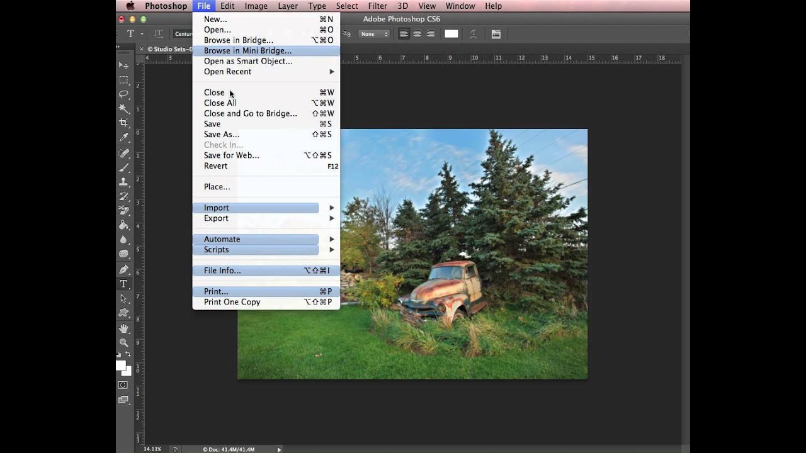The width and height of the screenshot is (806, 453).
Task: Change screen mode icon
Action: (123, 400)
